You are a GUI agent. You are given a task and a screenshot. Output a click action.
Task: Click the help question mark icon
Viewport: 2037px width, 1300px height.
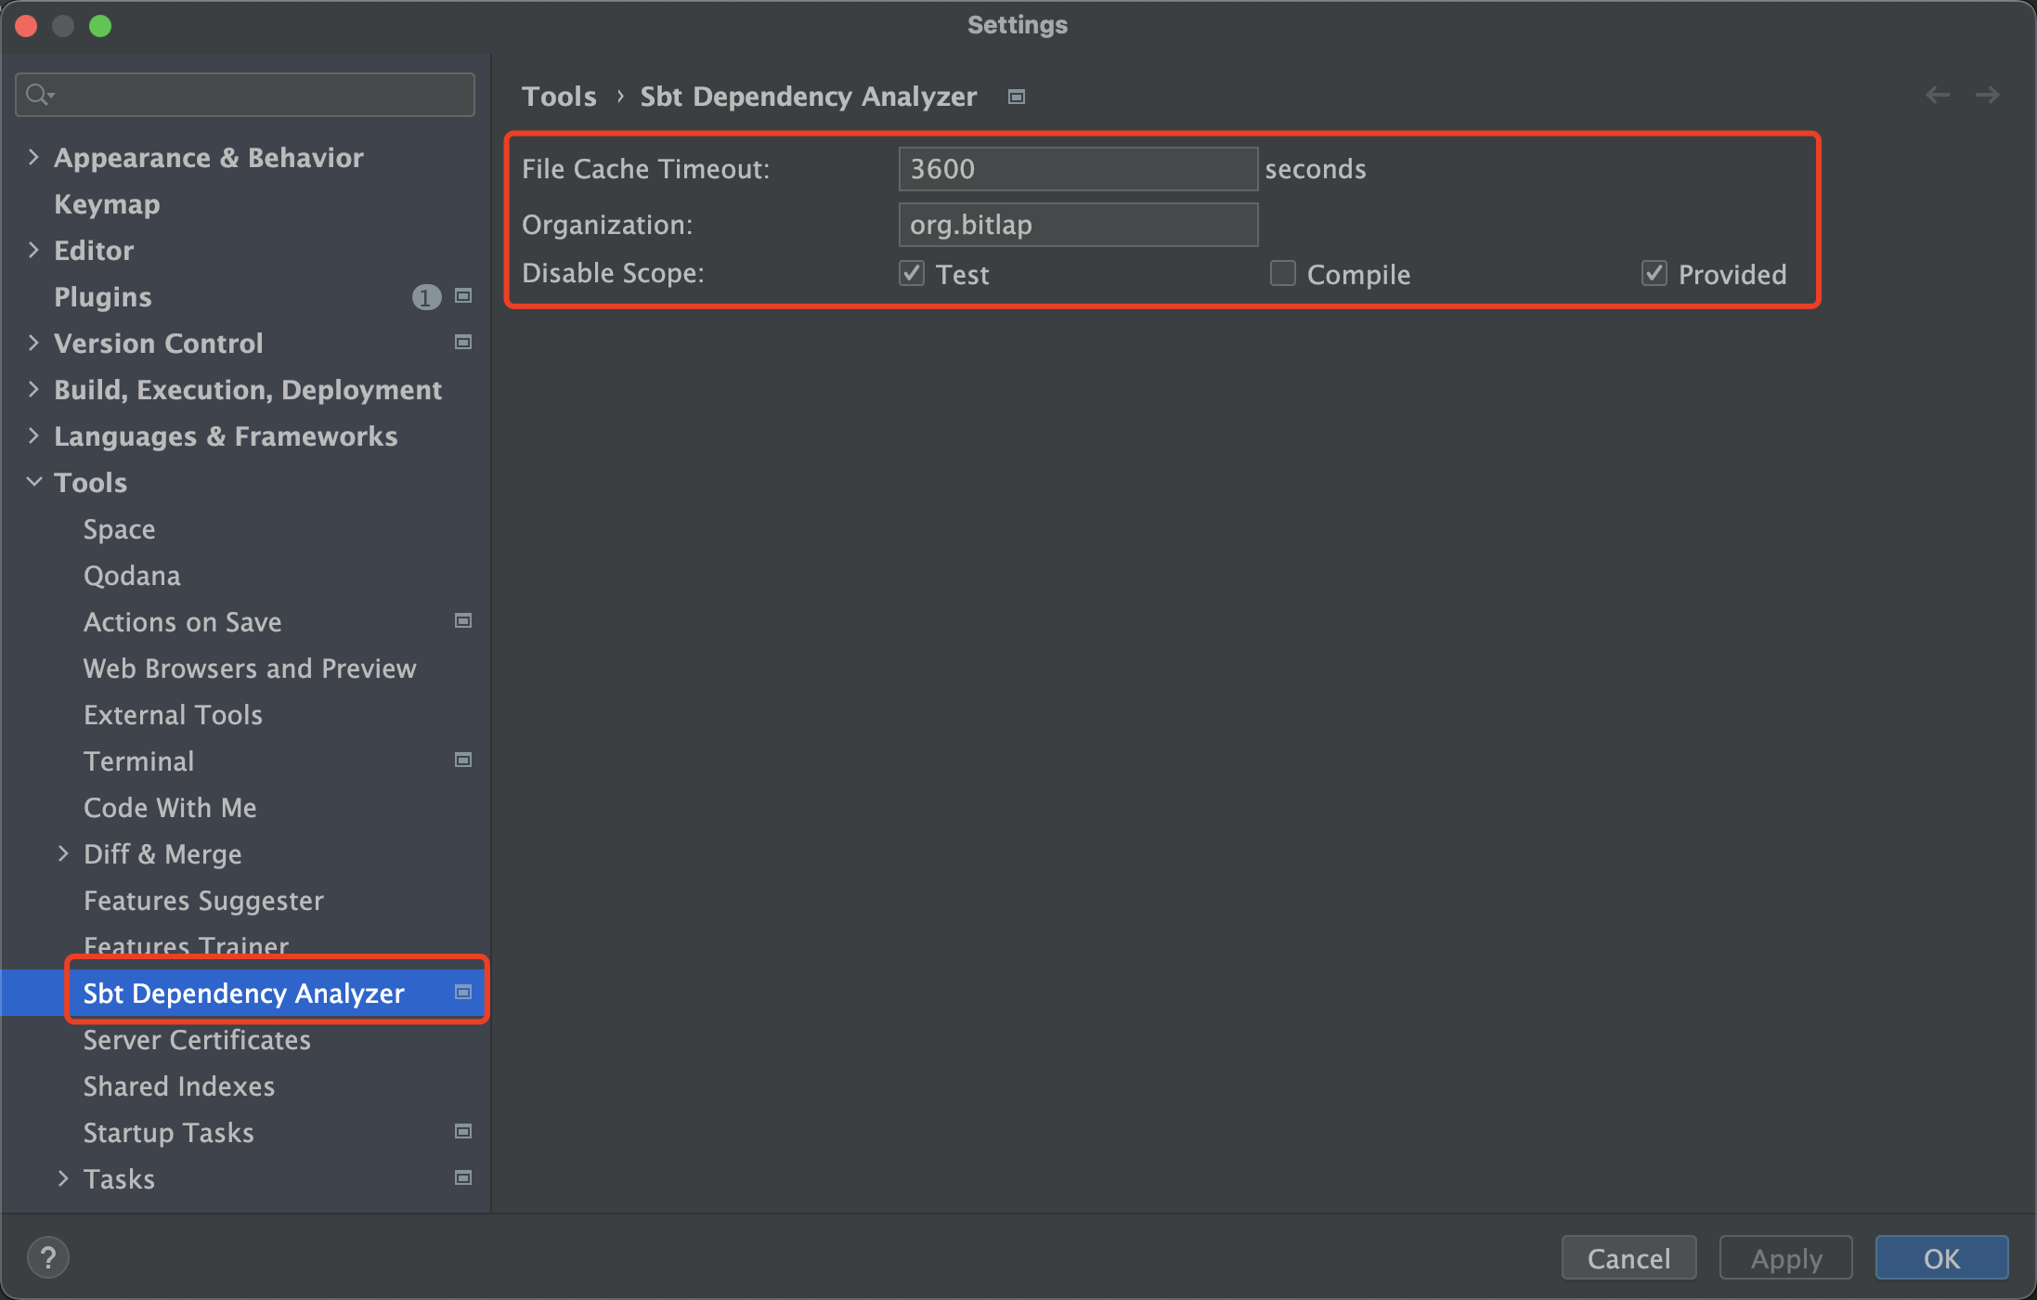[x=48, y=1258]
